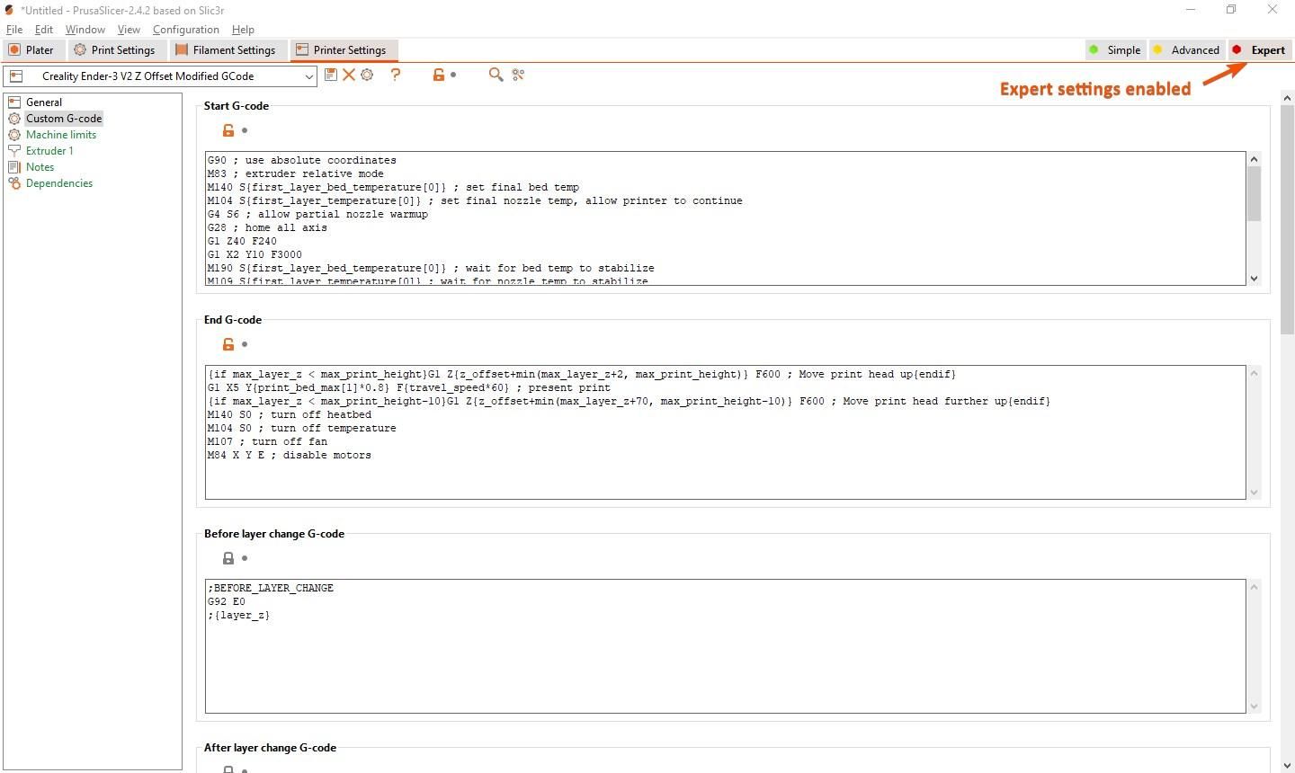Open Extruder 1 settings page

49,151
